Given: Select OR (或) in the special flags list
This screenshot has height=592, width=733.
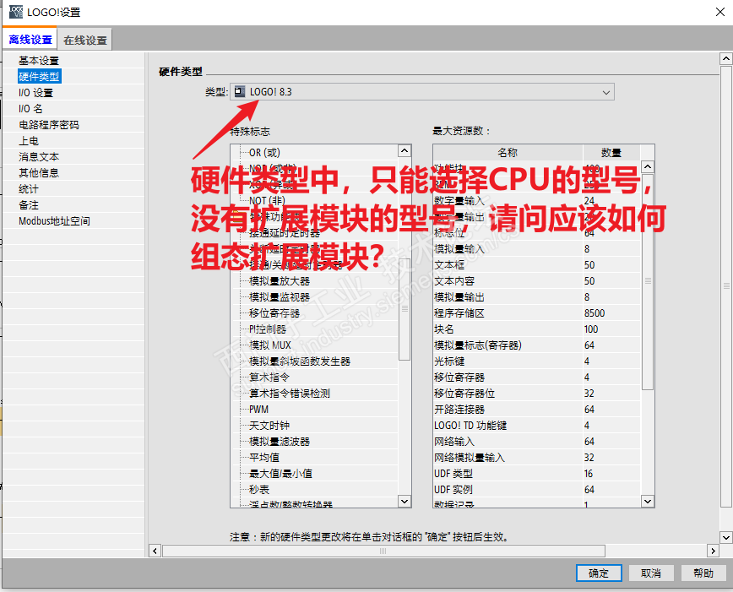Looking at the screenshot, I should coord(264,153).
